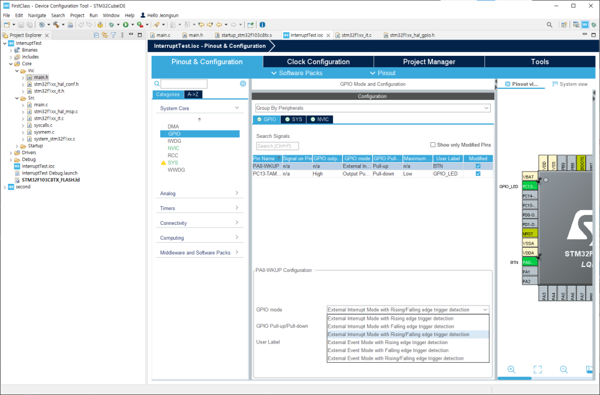600x395 pixels.
Task: Expand the Computing category
Action: [x=237, y=237]
